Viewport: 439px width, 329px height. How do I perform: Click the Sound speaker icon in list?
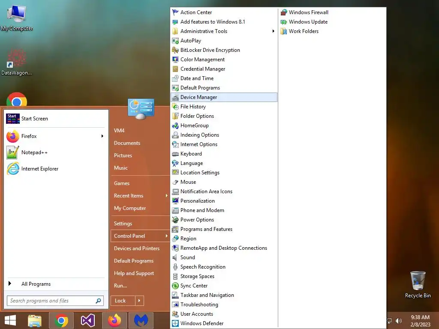click(175, 257)
